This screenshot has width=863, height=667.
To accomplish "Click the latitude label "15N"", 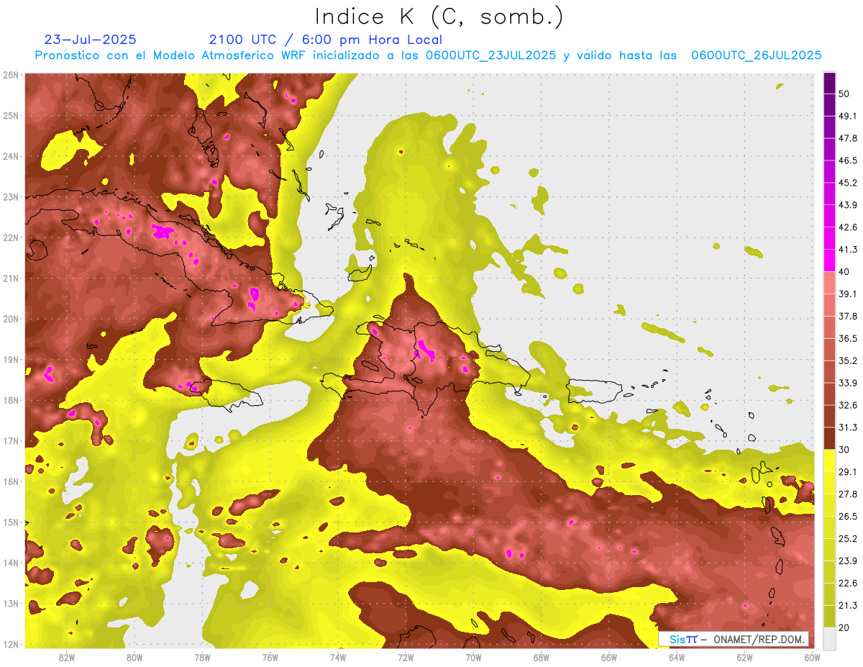I will point(11,522).
